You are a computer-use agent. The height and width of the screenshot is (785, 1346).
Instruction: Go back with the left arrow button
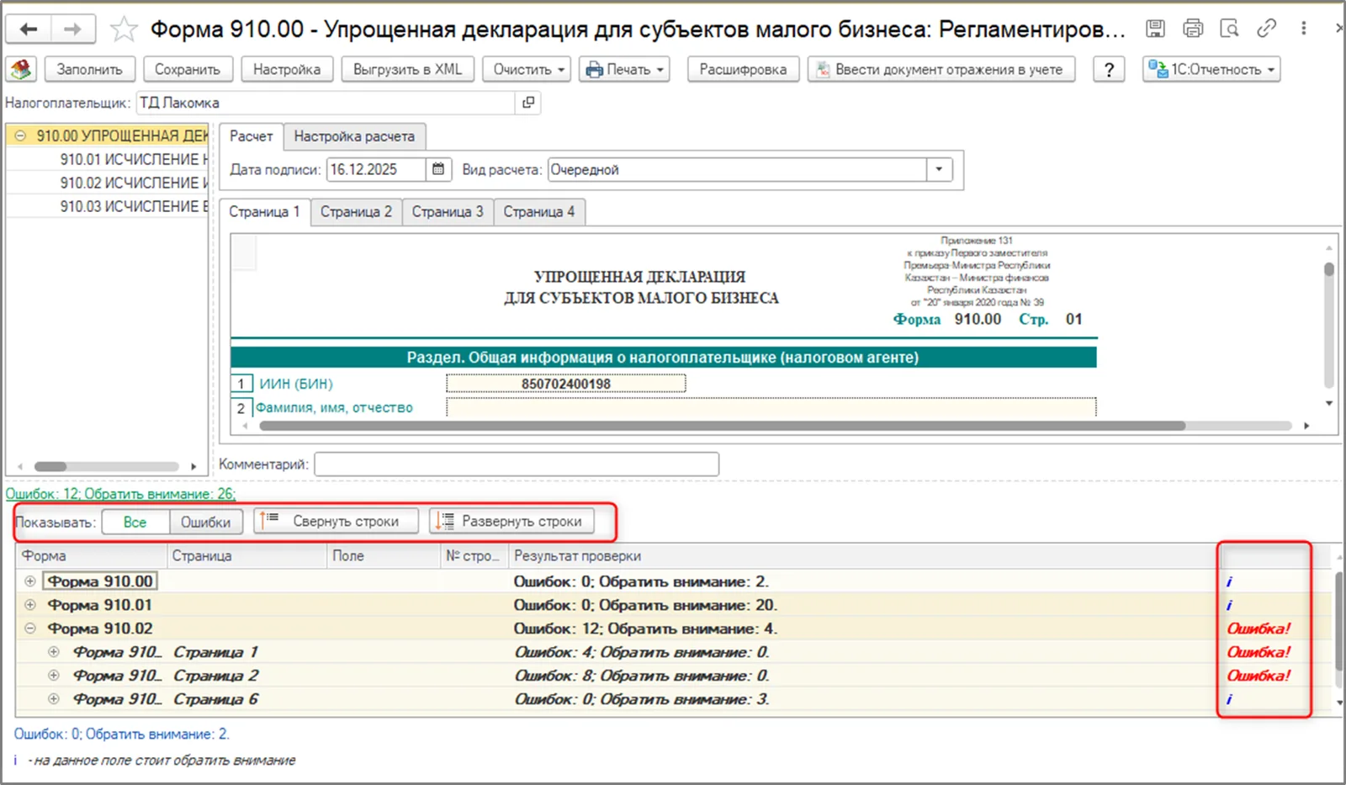tap(29, 29)
